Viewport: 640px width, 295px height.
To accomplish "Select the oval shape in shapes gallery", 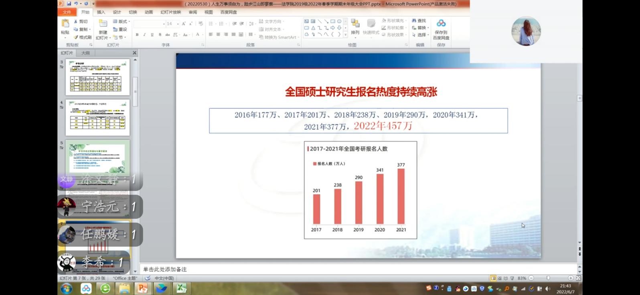I will (339, 21).
